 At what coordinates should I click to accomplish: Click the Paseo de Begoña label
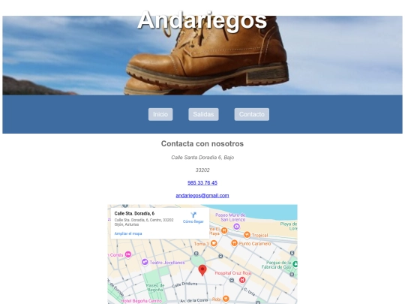click(x=155, y=287)
